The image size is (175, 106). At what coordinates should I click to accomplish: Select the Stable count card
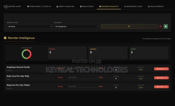tap(149, 53)
